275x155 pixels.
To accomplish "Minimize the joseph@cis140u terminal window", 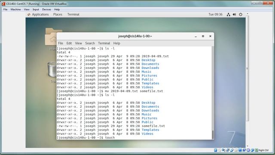I will coord(196,36).
